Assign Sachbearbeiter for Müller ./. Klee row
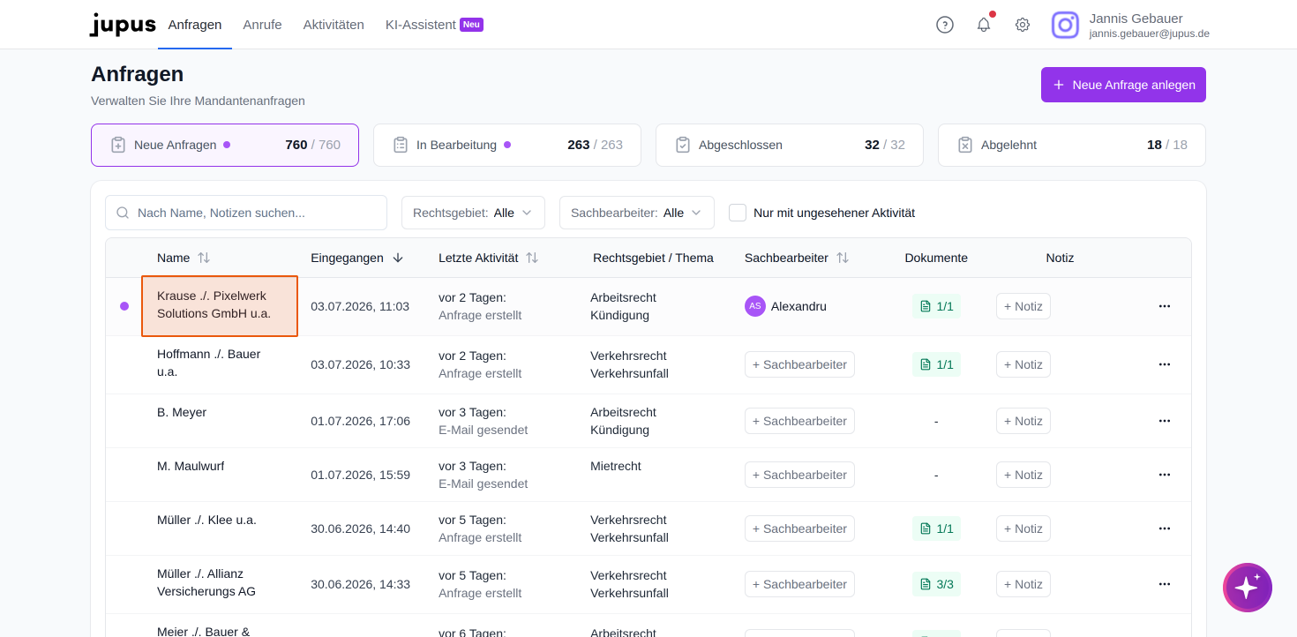The width and height of the screenshot is (1297, 637). pyautogui.click(x=799, y=528)
